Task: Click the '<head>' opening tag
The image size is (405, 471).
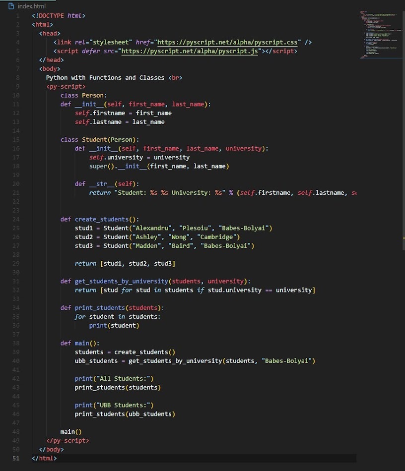Action: pos(50,33)
